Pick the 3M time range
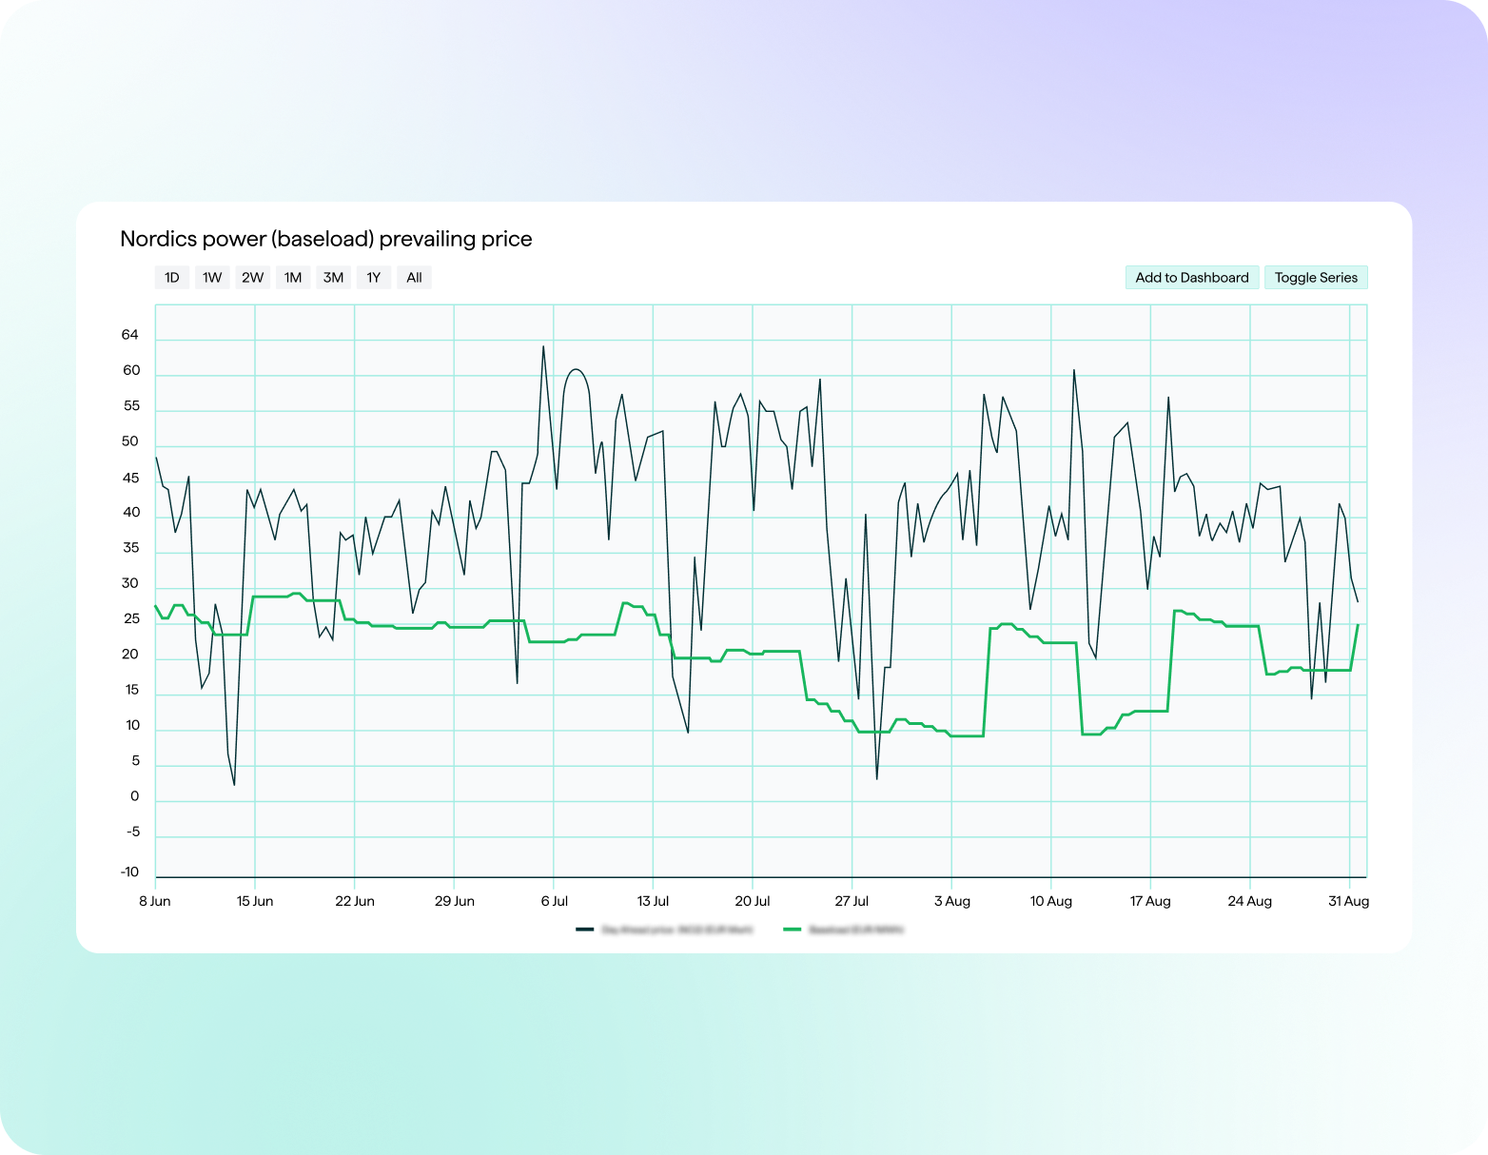Image resolution: width=1488 pixels, height=1155 pixels. 333,278
